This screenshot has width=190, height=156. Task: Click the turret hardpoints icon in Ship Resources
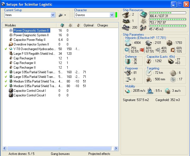[x=126, y=14]
